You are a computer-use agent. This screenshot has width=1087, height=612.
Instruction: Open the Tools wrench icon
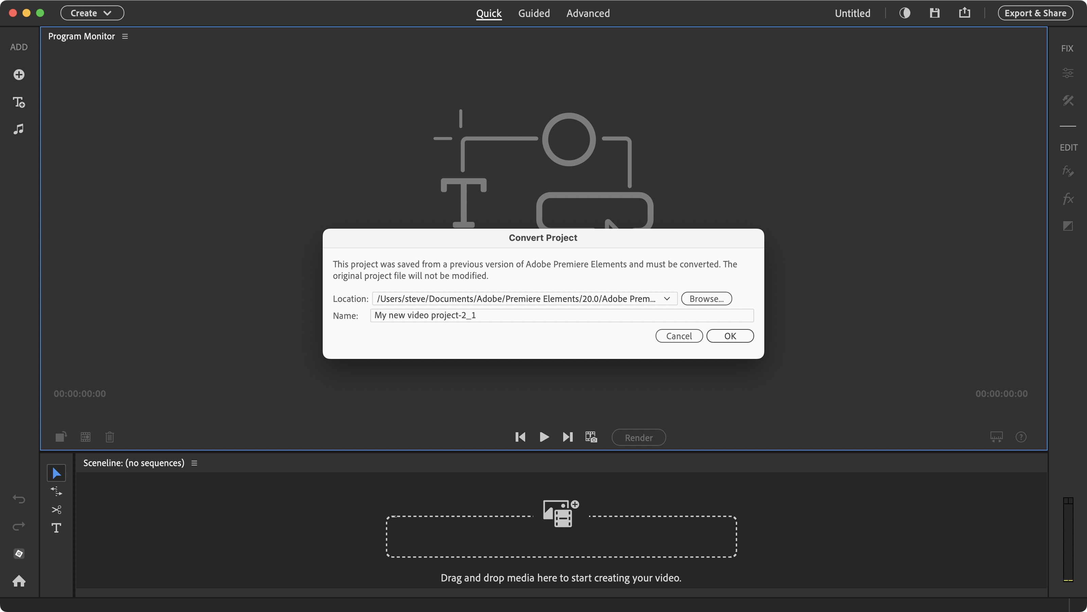[1068, 100]
